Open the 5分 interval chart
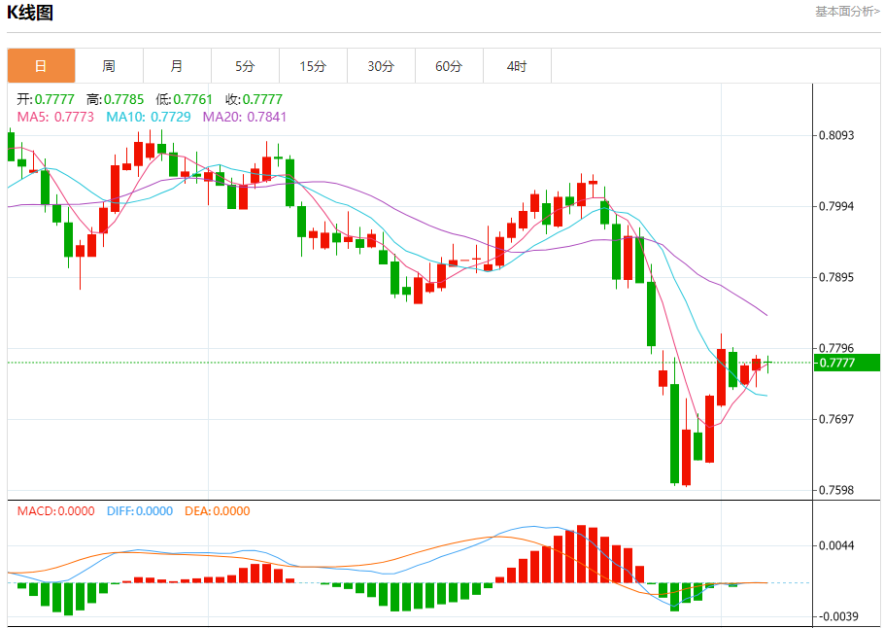The image size is (884, 628). [x=245, y=66]
